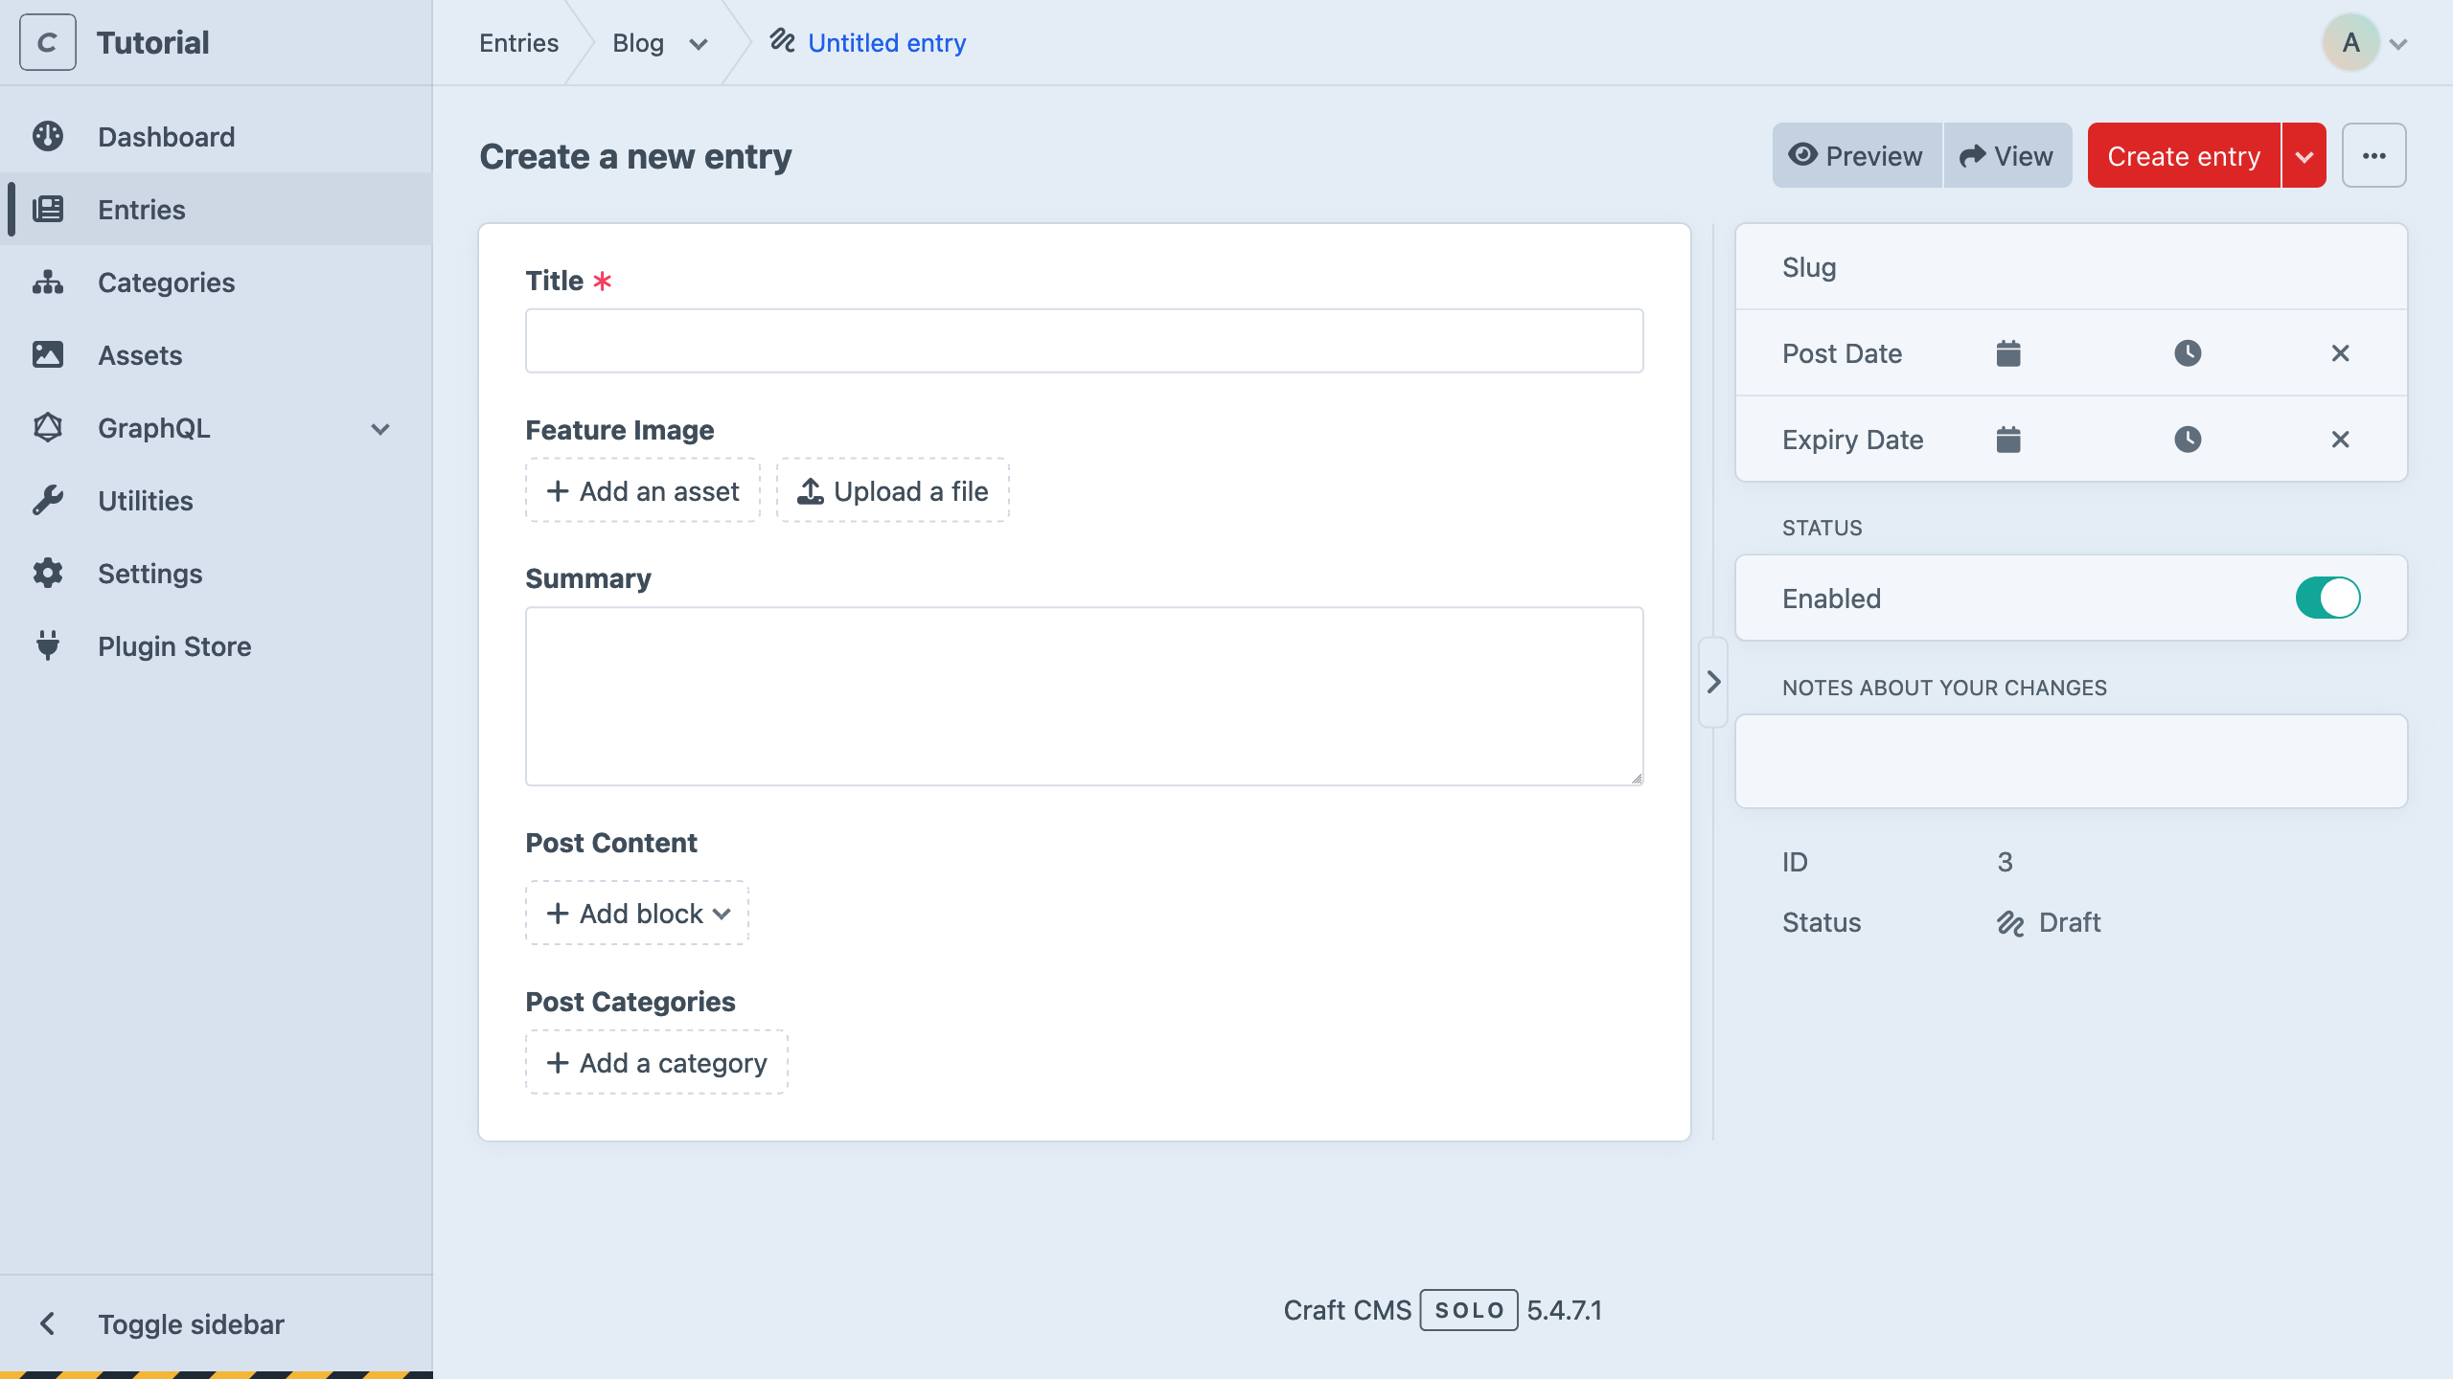Click the Plugin Store sidebar icon
Viewport: 2453px width, 1379px height.
tap(49, 646)
